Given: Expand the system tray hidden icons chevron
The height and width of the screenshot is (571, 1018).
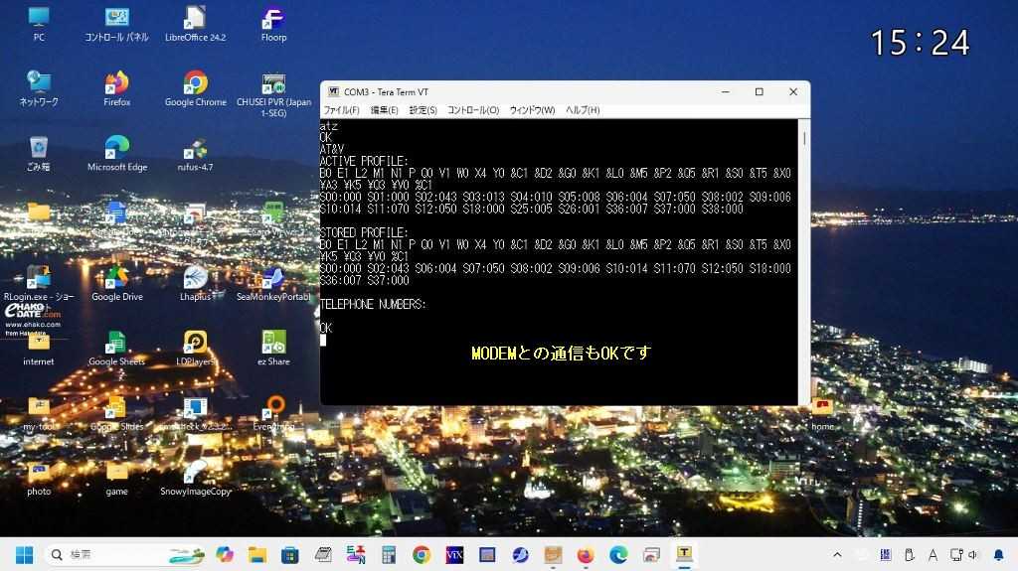Looking at the screenshot, I should 837,554.
